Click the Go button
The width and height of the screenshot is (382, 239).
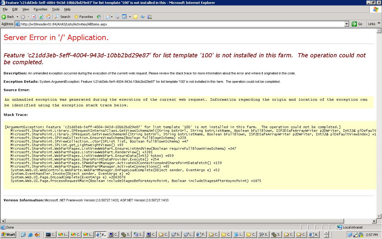click(x=357, y=24)
